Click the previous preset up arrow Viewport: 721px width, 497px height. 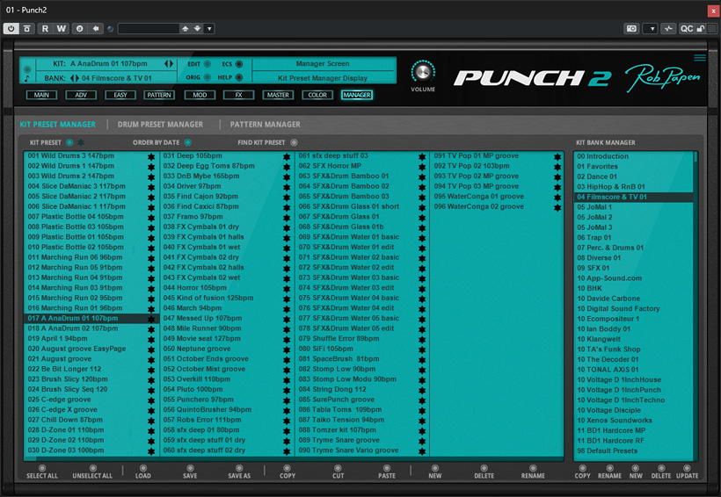(185, 28)
